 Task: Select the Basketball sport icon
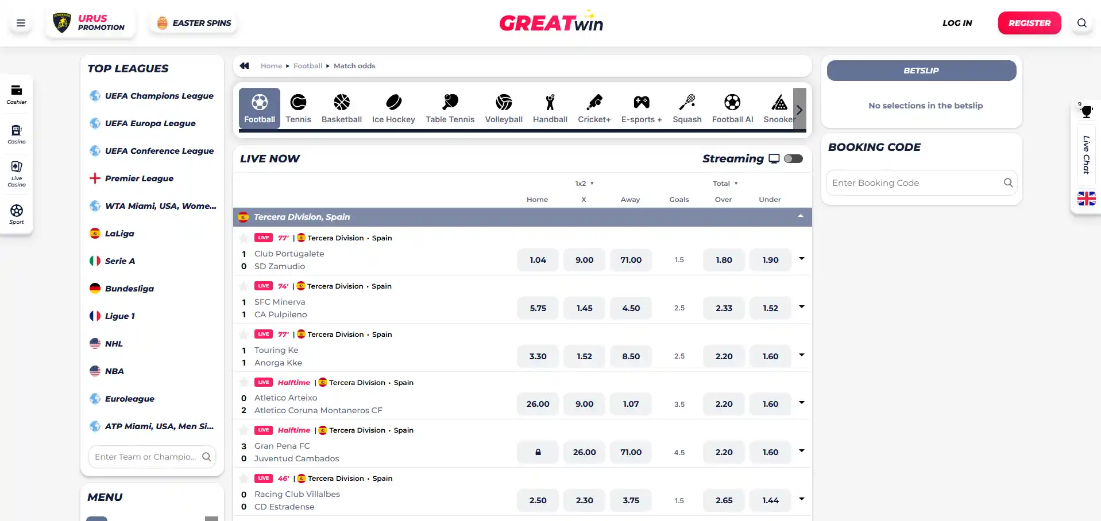coord(342,108)
